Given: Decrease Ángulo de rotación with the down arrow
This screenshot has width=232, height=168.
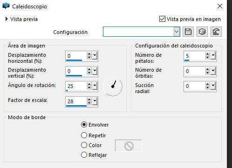Looking at the screenshot, I should (89, 88).
